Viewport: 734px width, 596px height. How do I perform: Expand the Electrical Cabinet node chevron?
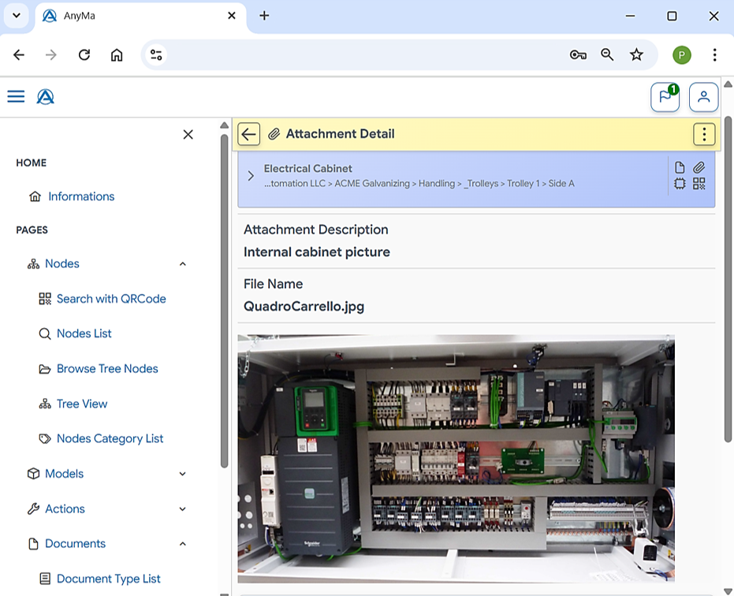pos(251,176)
